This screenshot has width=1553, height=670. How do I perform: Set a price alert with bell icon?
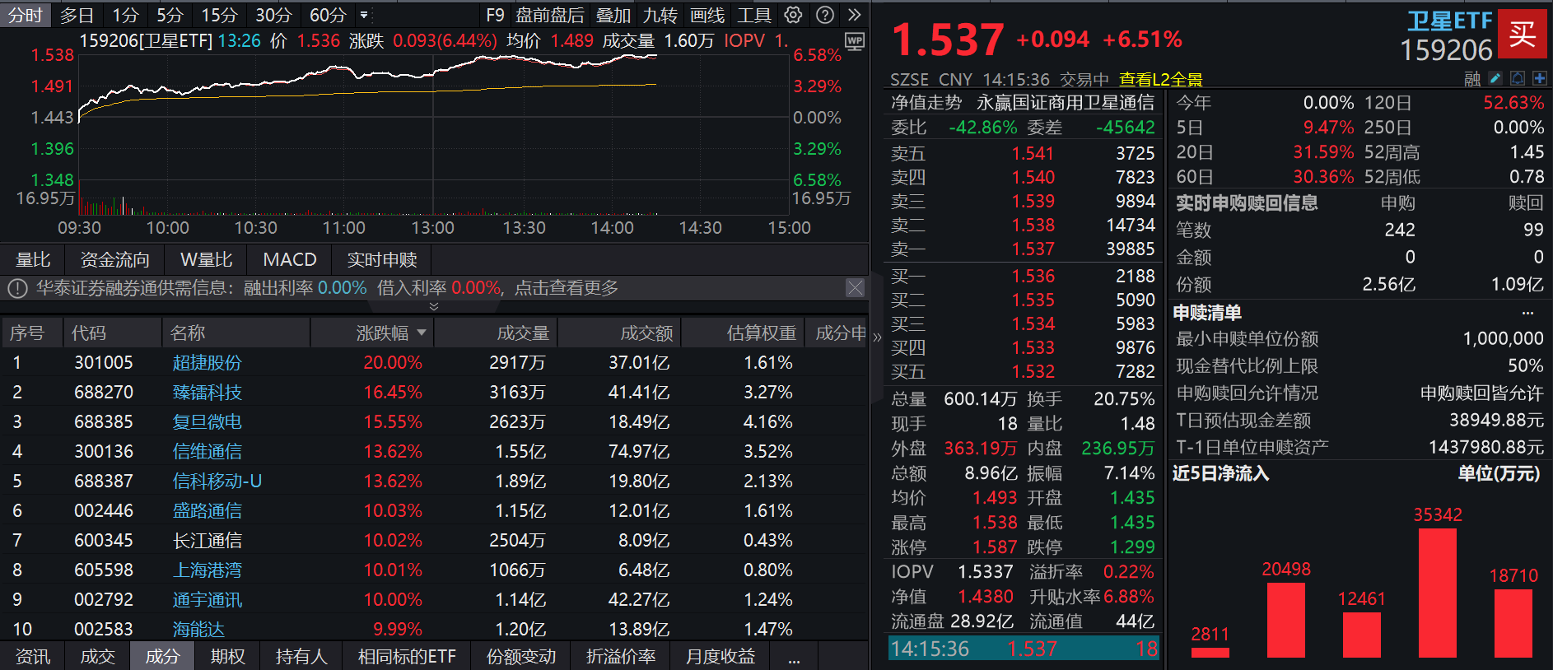[1517, 78]
